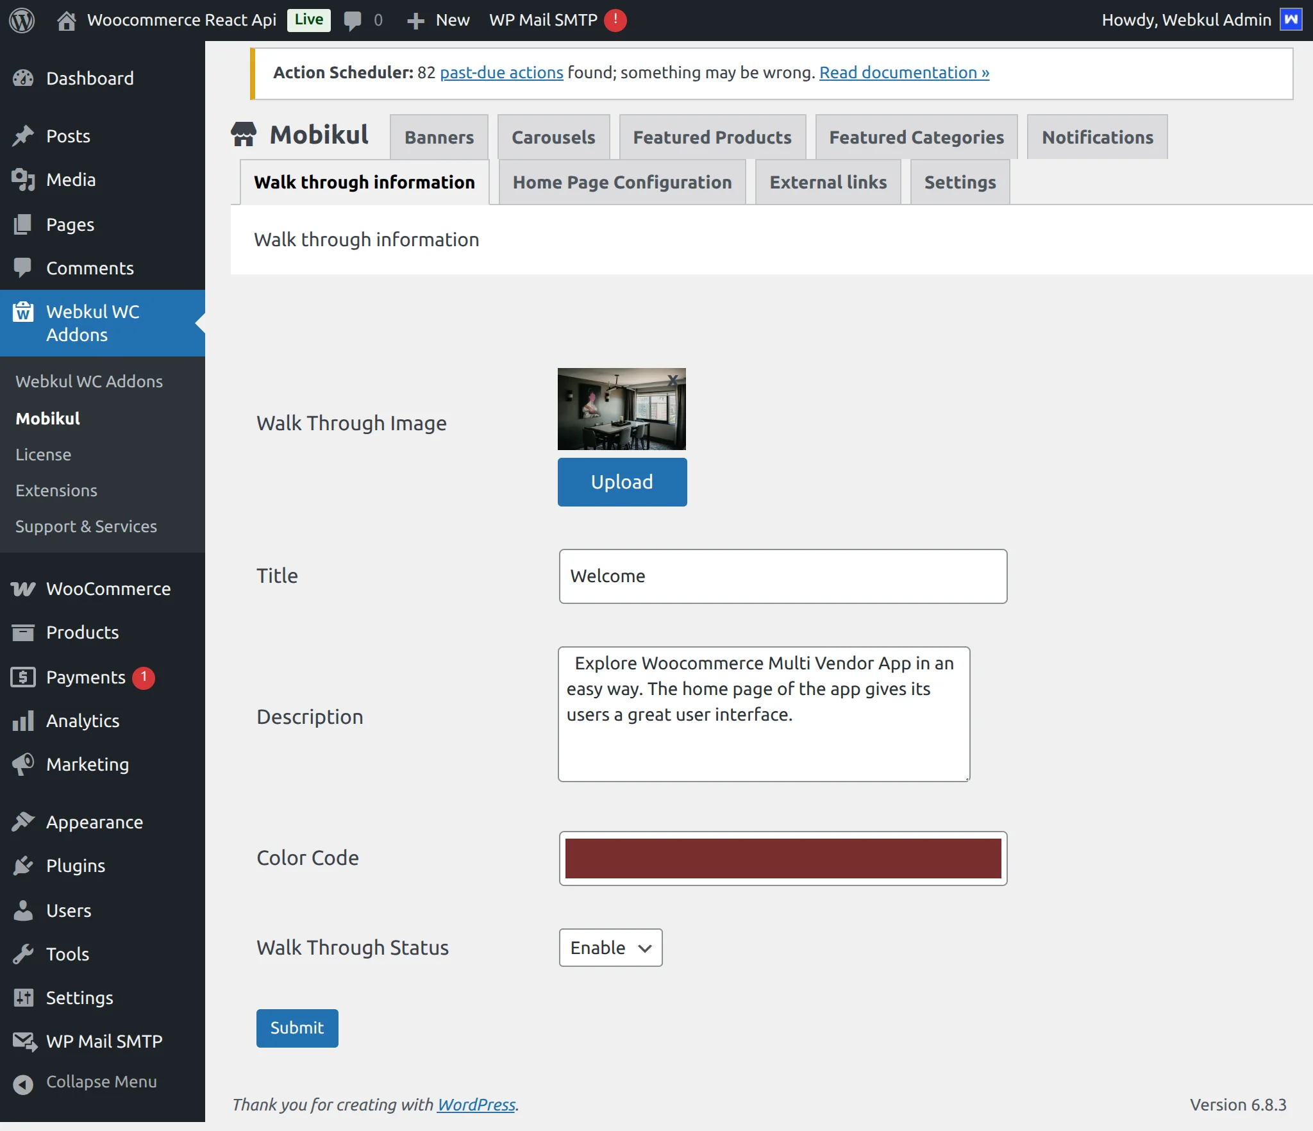Open Analytics via the bar chart icon
Viewport: 1313px width, 1131px height.
pyautogui.click(x=24, y=721)
